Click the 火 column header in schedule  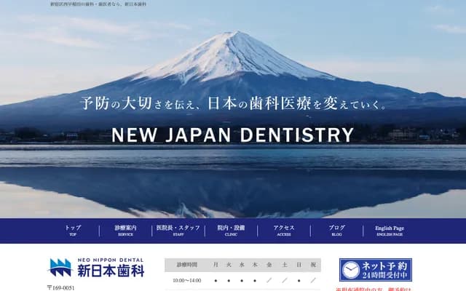229,265
